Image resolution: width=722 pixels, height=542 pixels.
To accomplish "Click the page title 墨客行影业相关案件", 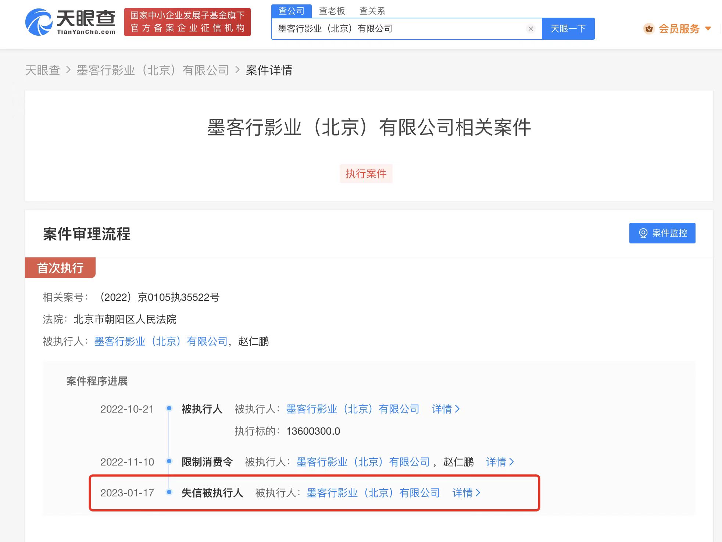I will 369,127.
